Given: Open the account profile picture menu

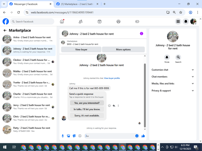Looking at the screenshot, I should 193,21.
